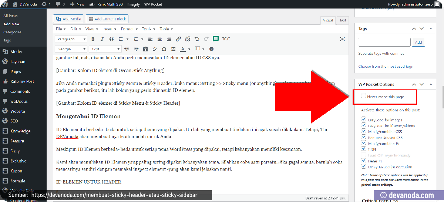Toggle the Minify/combine CSS option
This screenshot has width=444, height=202.
coord(364,131)
